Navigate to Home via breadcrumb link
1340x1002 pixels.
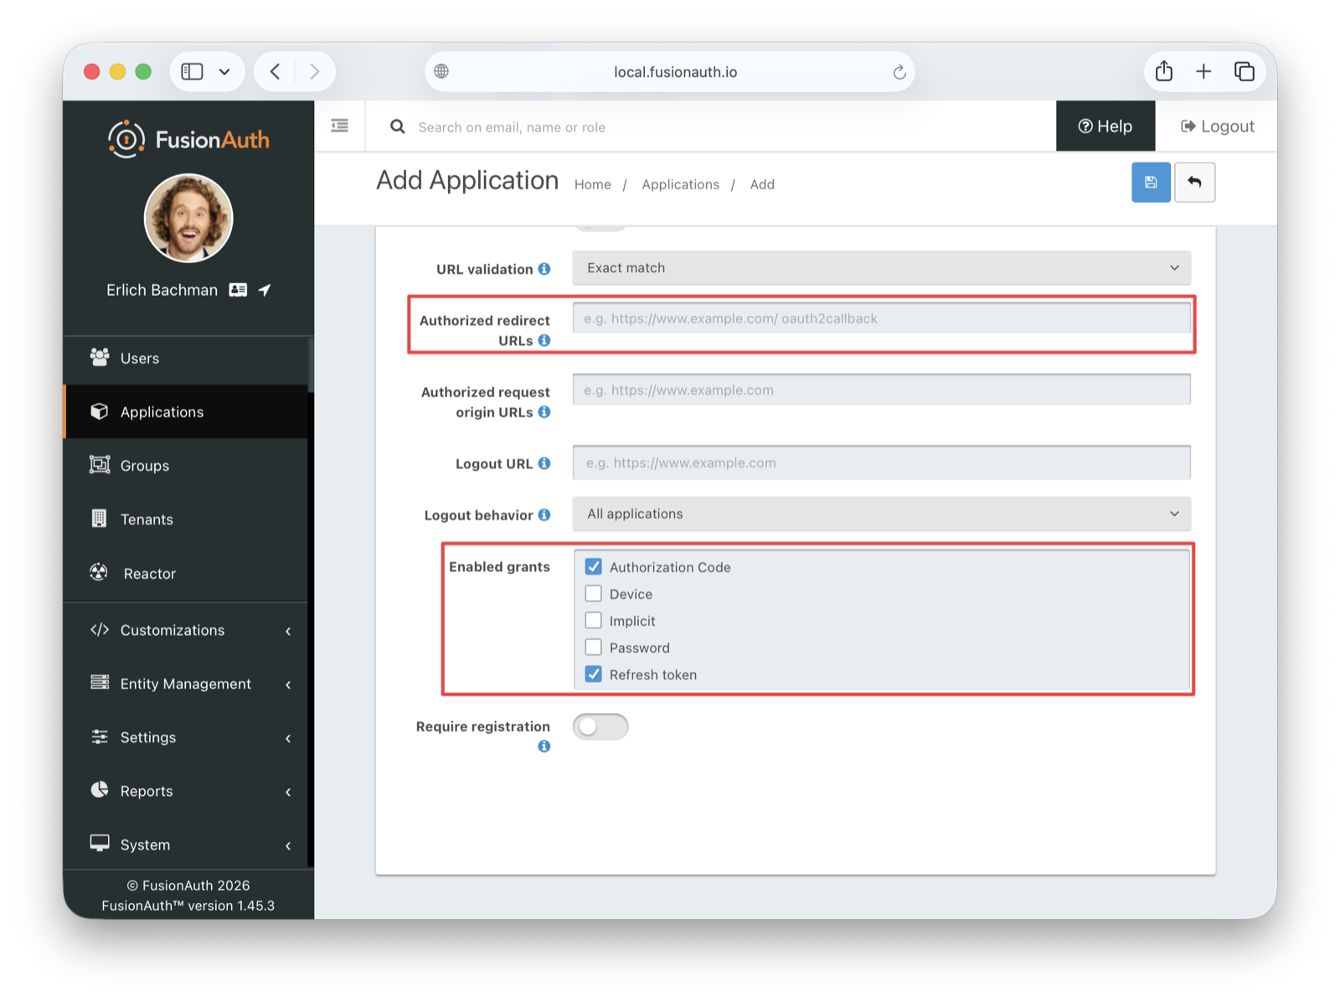click(592, 184)
